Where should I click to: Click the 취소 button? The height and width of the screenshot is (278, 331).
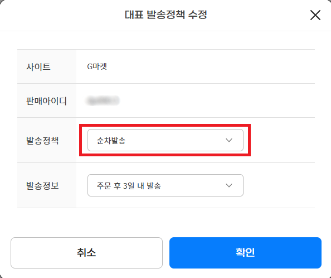click(86, 253)
